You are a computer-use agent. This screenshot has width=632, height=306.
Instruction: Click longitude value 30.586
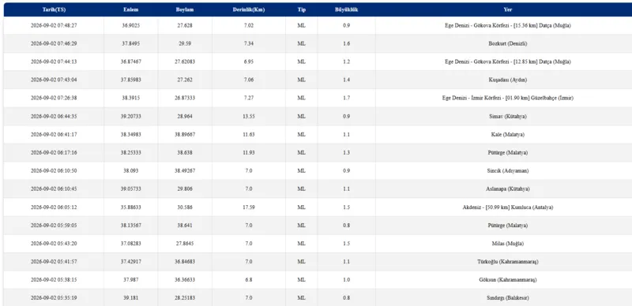pos(186,207)
